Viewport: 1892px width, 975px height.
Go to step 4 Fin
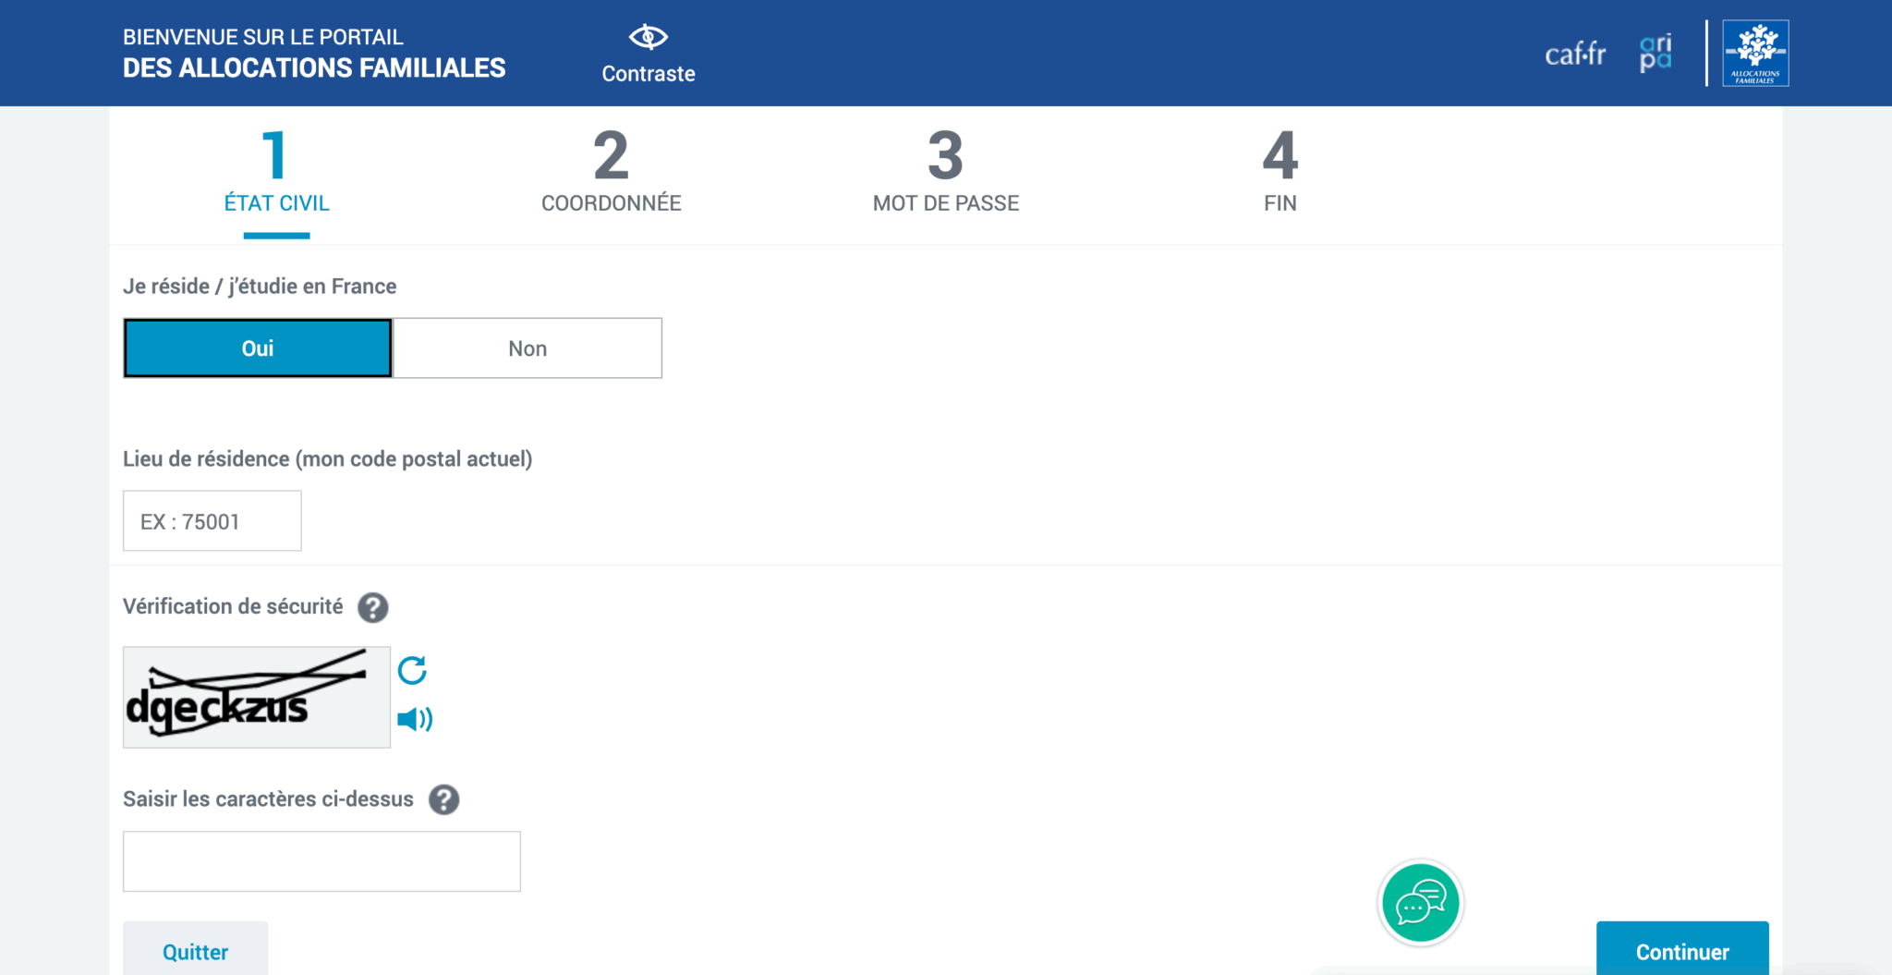(1280, 173)
